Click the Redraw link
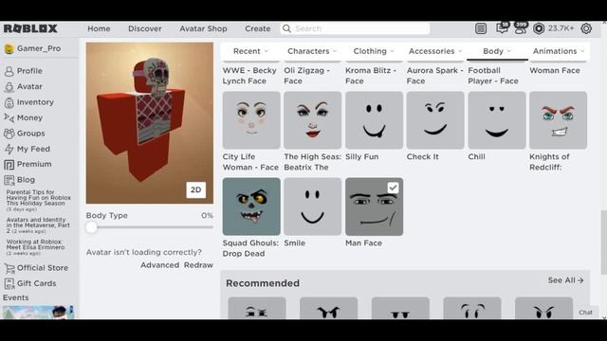The width and height of the screenshot is (607, 341). click(x=198, y=265)
